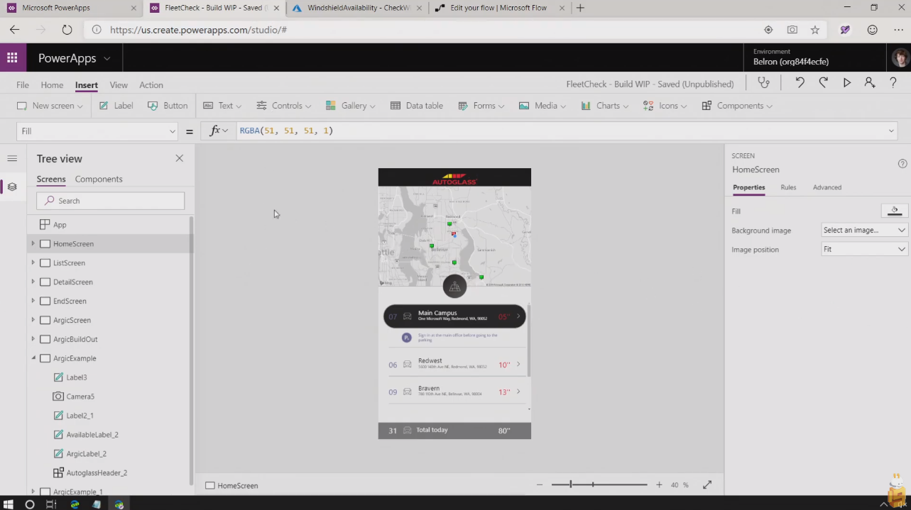Preview the app with play icon
The width and height of the screenshot is (911, 510).
(846, 83)
